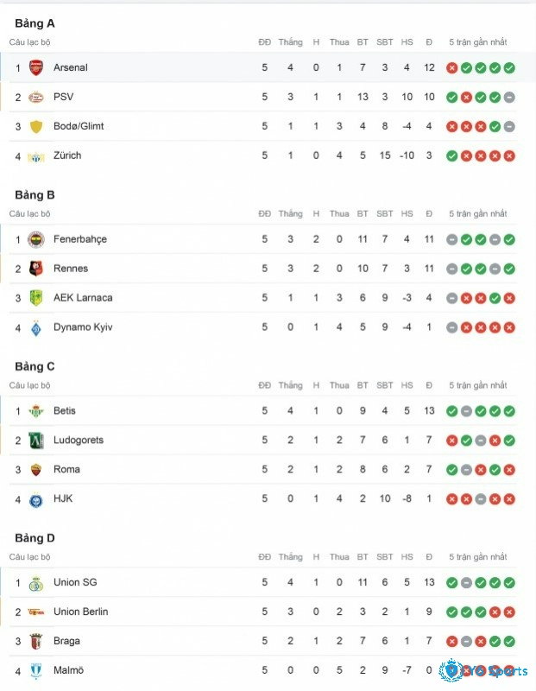This screenshot has height=691, width=536.
Task: Click the Braga club crest
Action: point(36,641)
